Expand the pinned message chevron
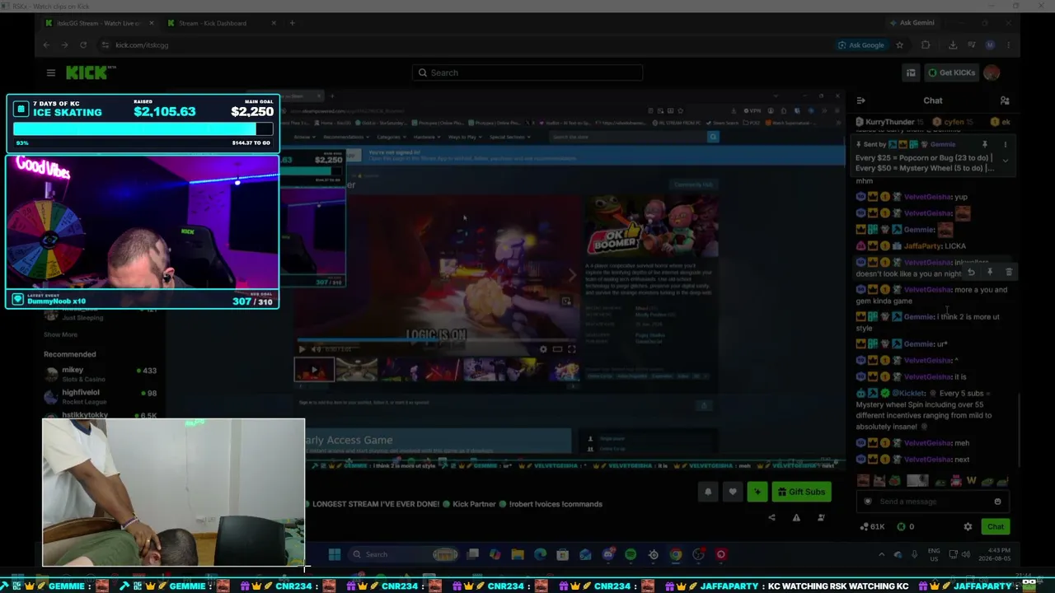The width and height of the screenshot is (1055, 593). coord(1005,161)
